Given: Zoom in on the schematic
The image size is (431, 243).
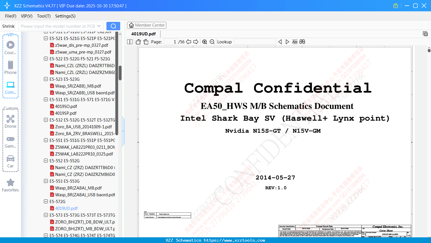Looking at the screenshot, I should pyautogui.click(x=205, y=42).
